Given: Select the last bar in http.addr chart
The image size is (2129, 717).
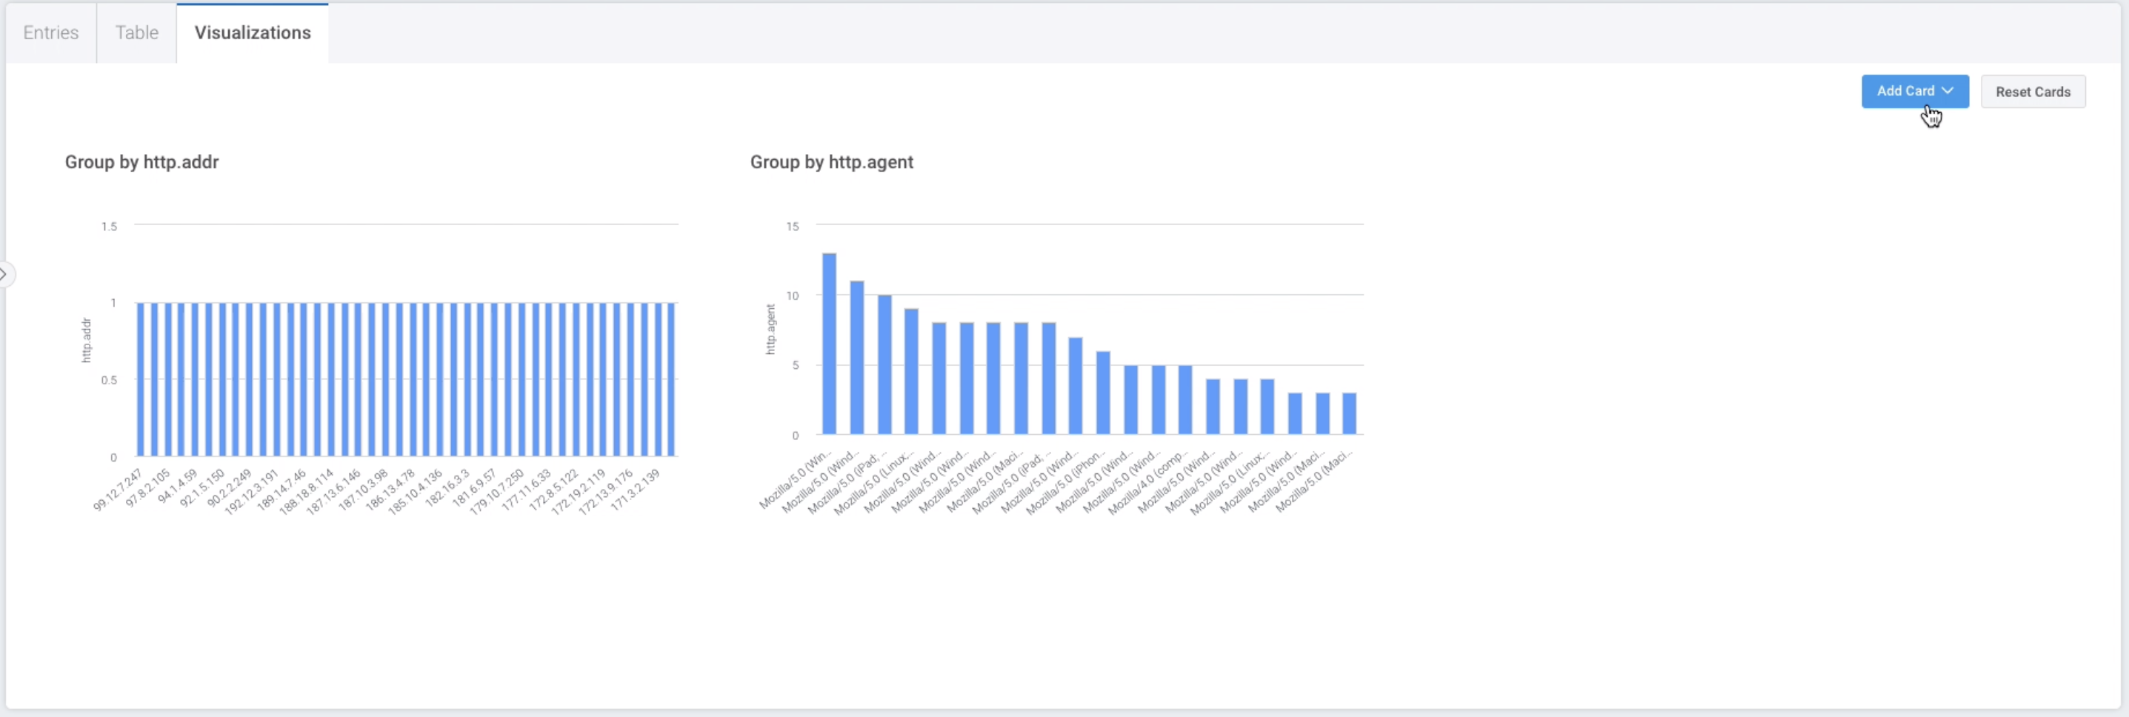Looking at the screenshot, I should point(672,379).
